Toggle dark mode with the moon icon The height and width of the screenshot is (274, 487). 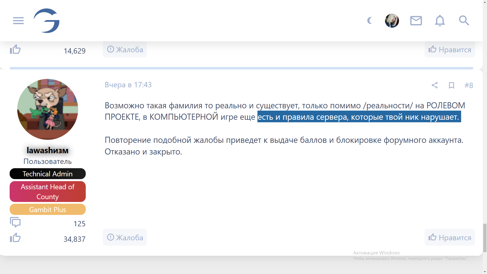click(x=370, y=21)
